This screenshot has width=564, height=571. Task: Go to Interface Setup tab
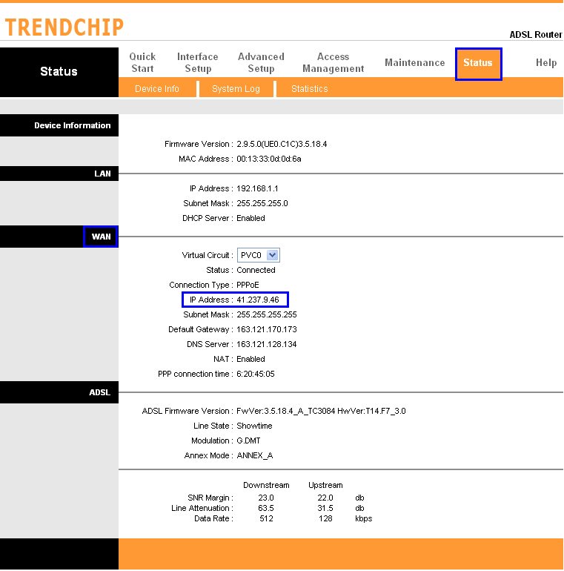pos(197,63)
